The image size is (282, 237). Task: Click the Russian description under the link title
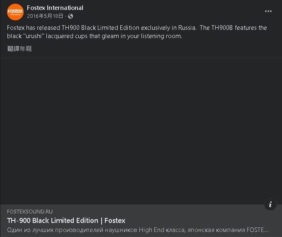(138, 230)
